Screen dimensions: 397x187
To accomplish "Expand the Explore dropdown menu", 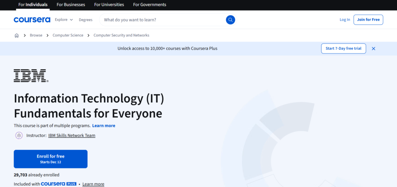I will pyautogui.click(x=64, y=20).
